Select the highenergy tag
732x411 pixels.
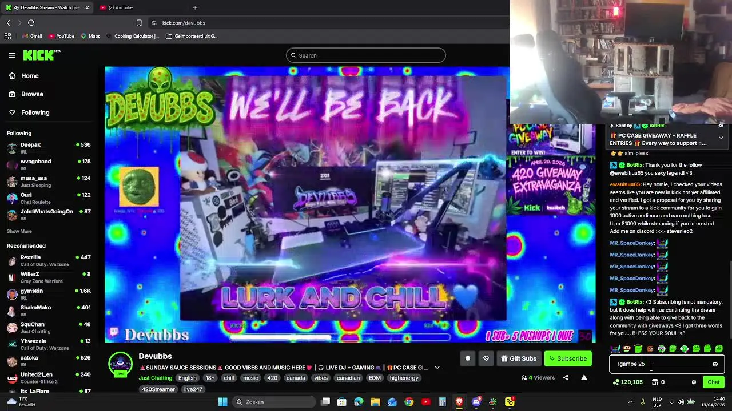click(x=404, y=378)
